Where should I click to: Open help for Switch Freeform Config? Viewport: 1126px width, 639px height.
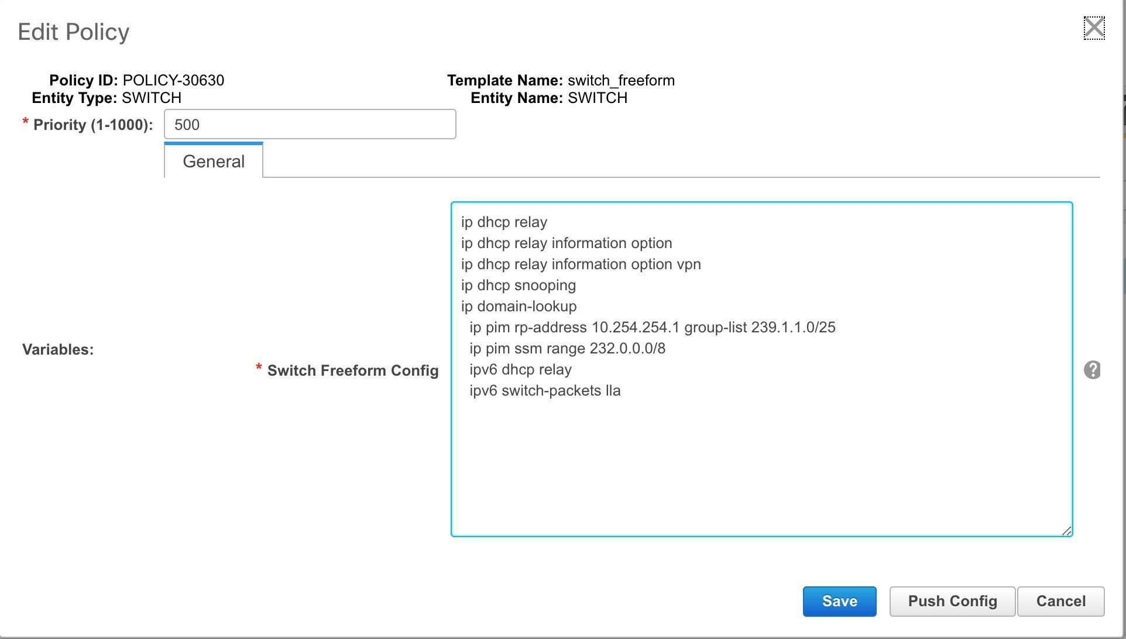coord(1092,370)
